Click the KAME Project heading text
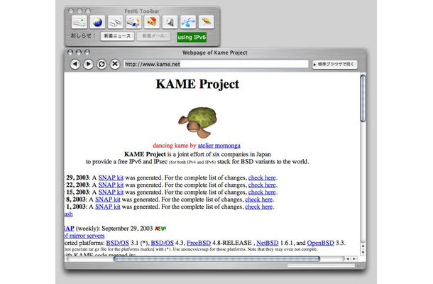433x284 pixels. tap(197, 84)
